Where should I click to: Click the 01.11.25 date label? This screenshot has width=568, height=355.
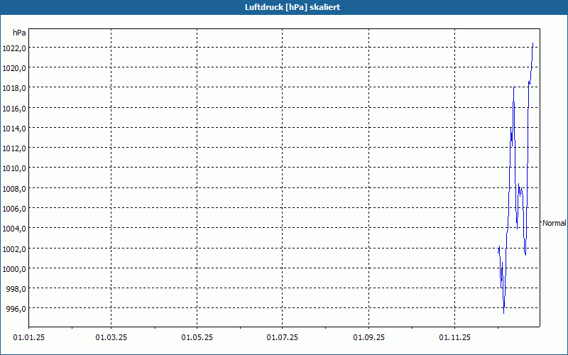pyautogui.click(x=454, y=336)
